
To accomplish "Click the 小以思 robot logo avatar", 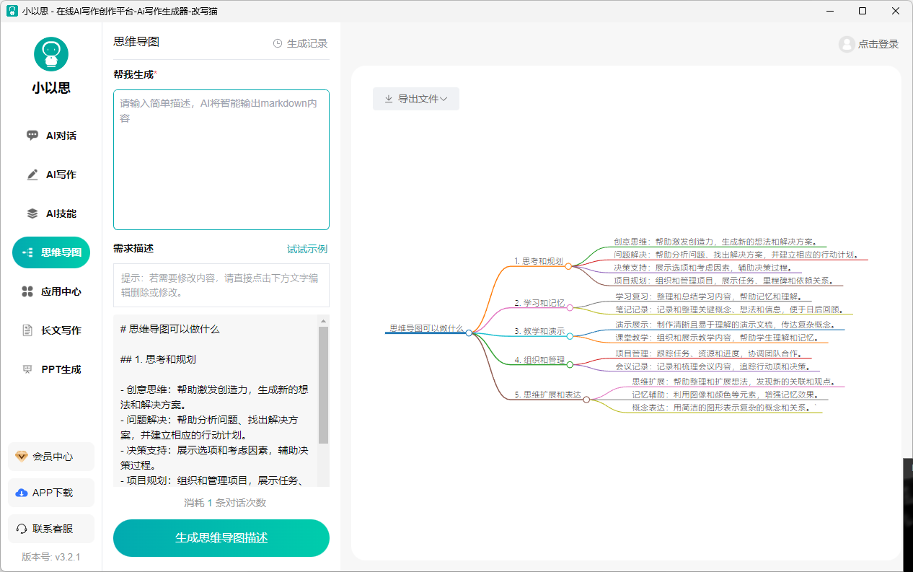I will pyautogui.click(x=51, y=54).
